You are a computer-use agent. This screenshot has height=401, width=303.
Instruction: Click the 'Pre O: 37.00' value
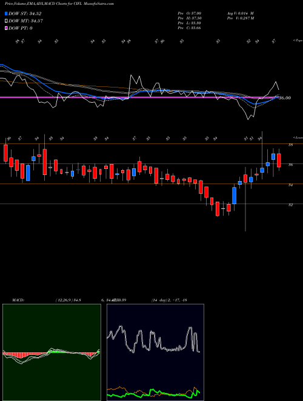coord(190,13)
